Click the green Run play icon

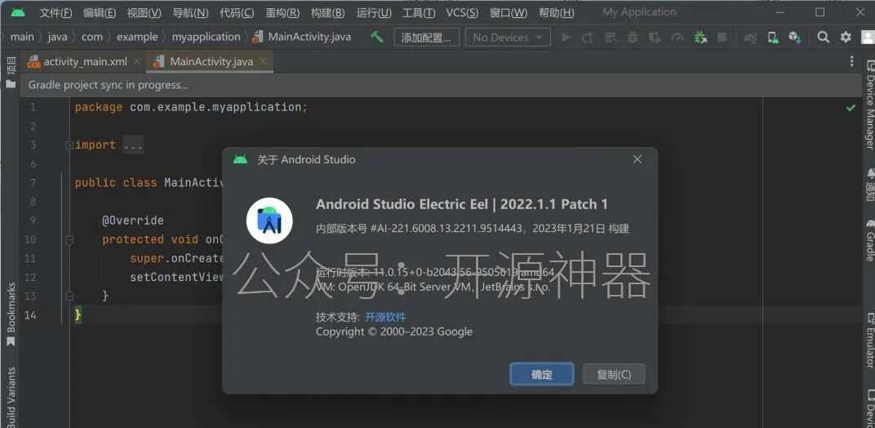(565, 37)
